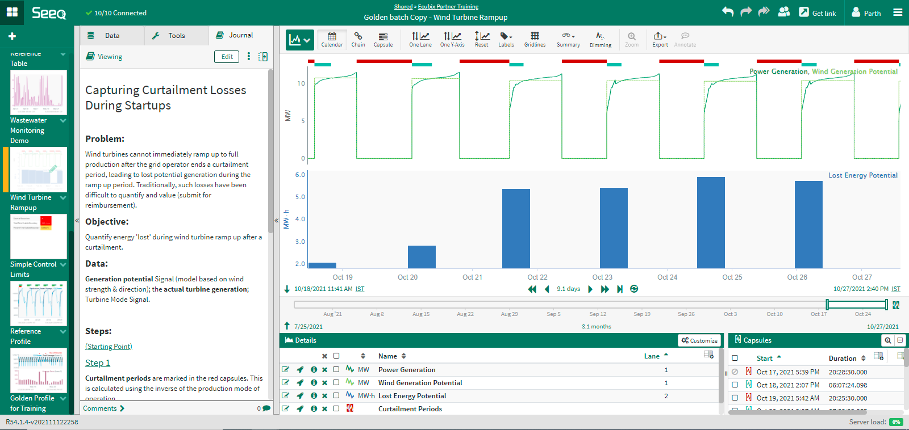This screenshot has height=430, width=909.
Task: Switch to the Data tab
Action: pyautogui.click(x=112, y=35)
